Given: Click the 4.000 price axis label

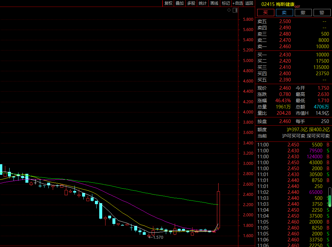Looking at the screenshot, I should 248,112.
